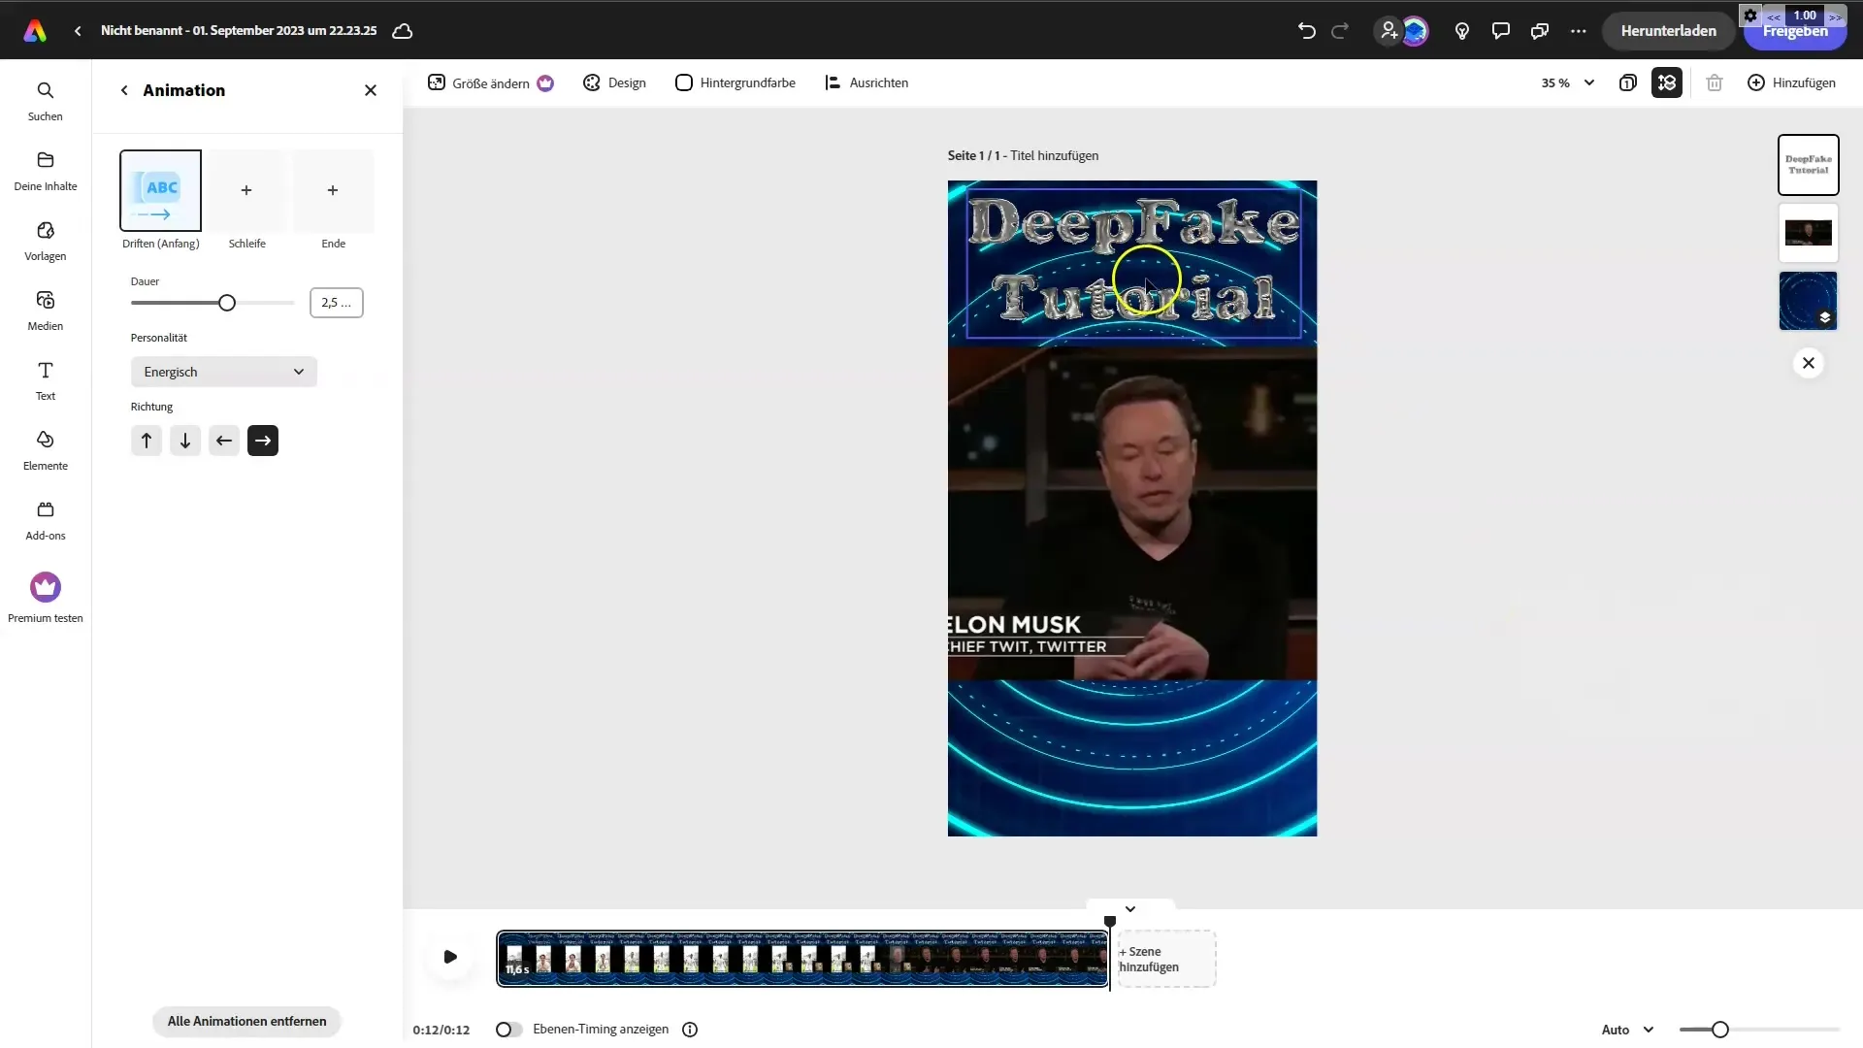Open the invite collaborators icon
The image size is (1863, 1048).
pyautogui.click(x=1389, y=31)
